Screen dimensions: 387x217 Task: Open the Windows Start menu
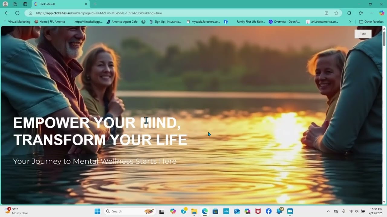pos(97,211)
